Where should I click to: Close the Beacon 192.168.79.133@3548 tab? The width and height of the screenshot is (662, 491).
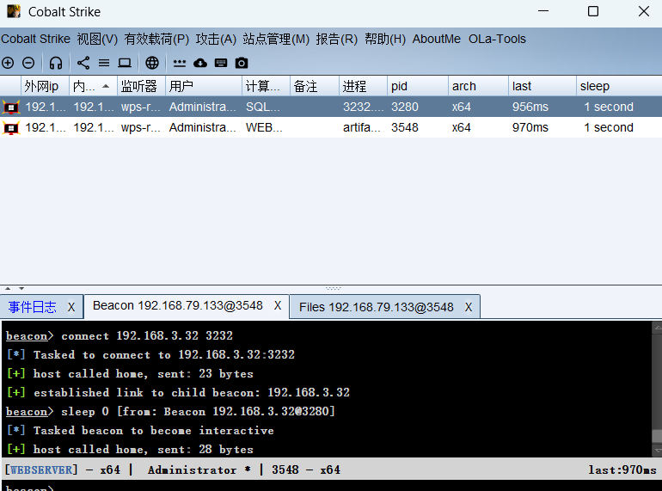[x=278, y=305]
